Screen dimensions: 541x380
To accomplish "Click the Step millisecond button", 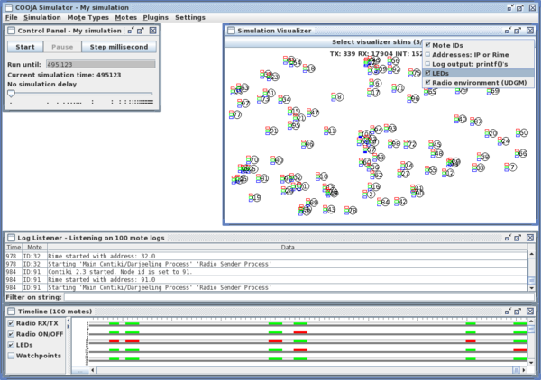I will pyautogui.click(x=119, y=47).
